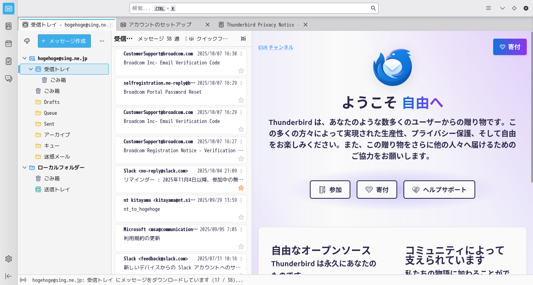Star the nt_to_hogehoge message
Image resolution: width=533 pixels, height=285 pixels.
pyautogui.click(x=241, y=217)
